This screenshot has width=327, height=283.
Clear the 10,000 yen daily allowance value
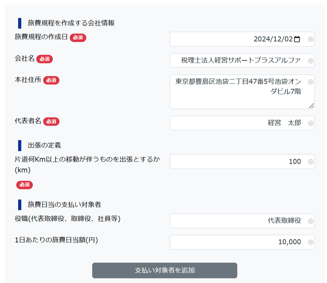(x=311, y=242)
